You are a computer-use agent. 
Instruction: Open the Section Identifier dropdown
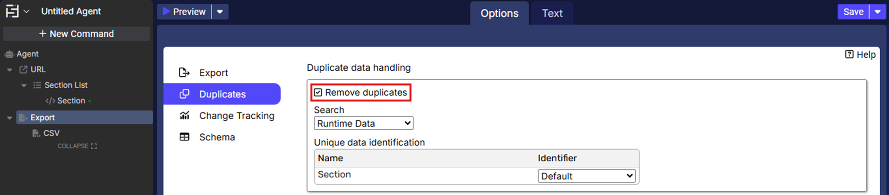pyautogui.click(x=586, y=176)
